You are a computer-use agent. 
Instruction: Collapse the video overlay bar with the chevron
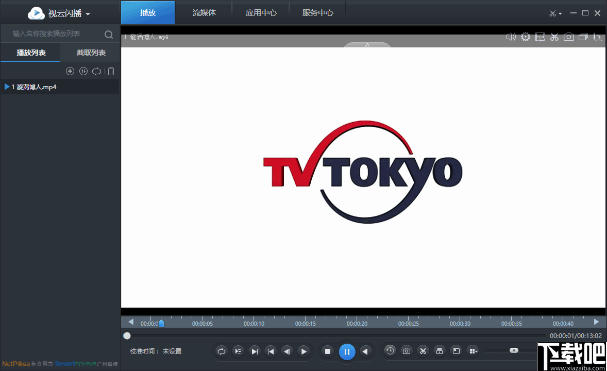click(x=367, y=45)
